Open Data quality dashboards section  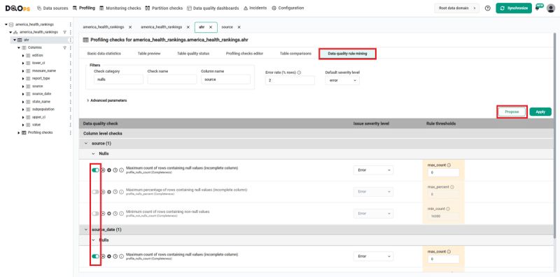213,8
